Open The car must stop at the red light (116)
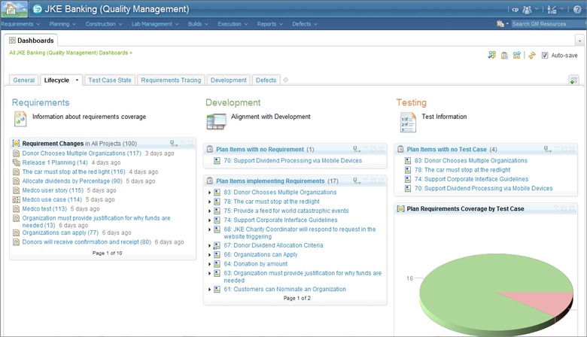 coord(74,172)
